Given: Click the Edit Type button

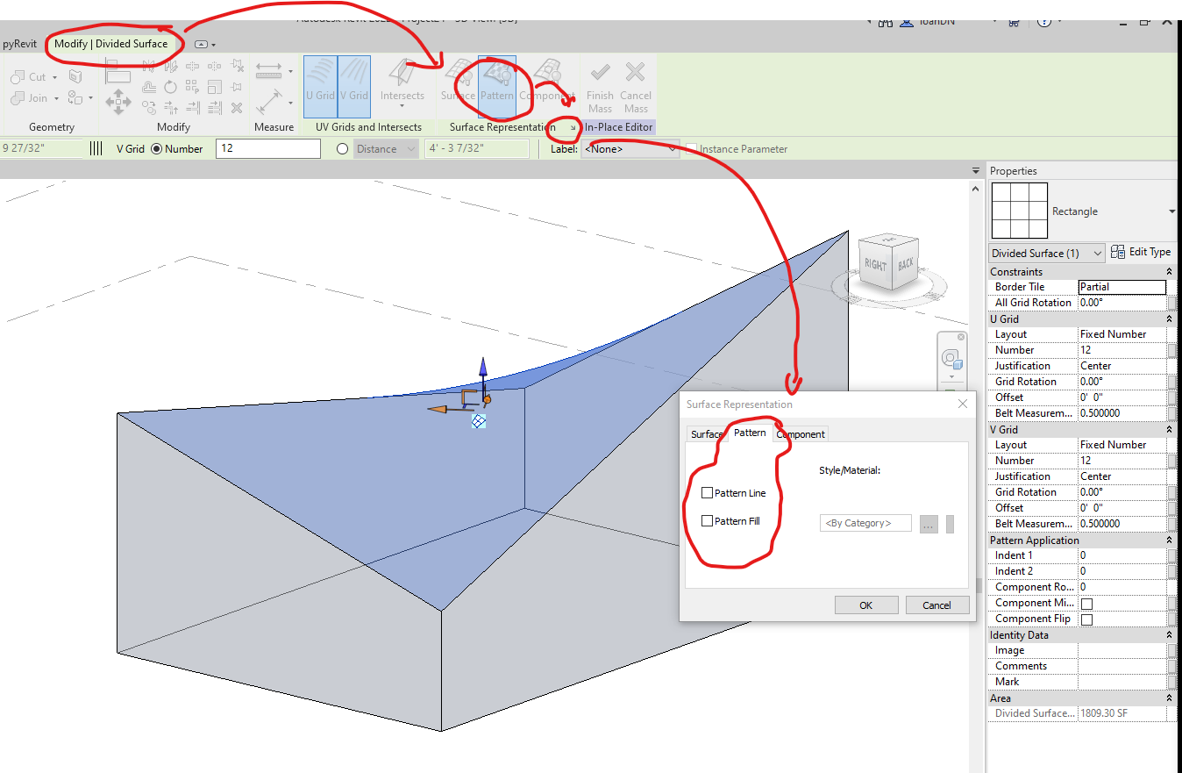Looking at the screenshot, I should (1141, 252).
